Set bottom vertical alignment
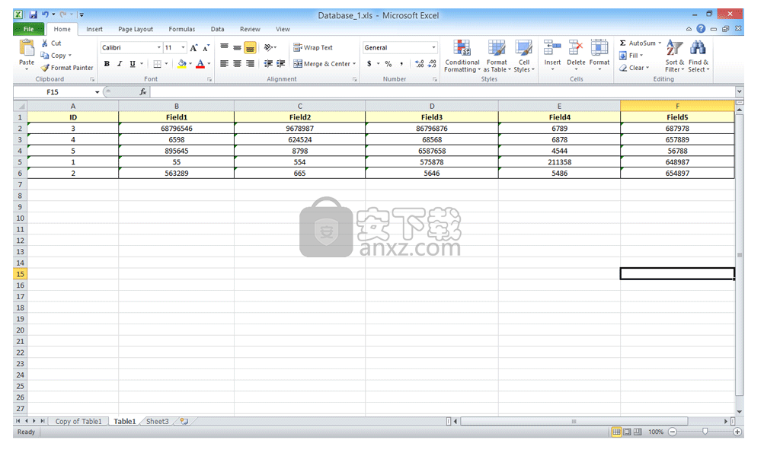This screenshot has width=764, height=456. click(x=250, y=47)
